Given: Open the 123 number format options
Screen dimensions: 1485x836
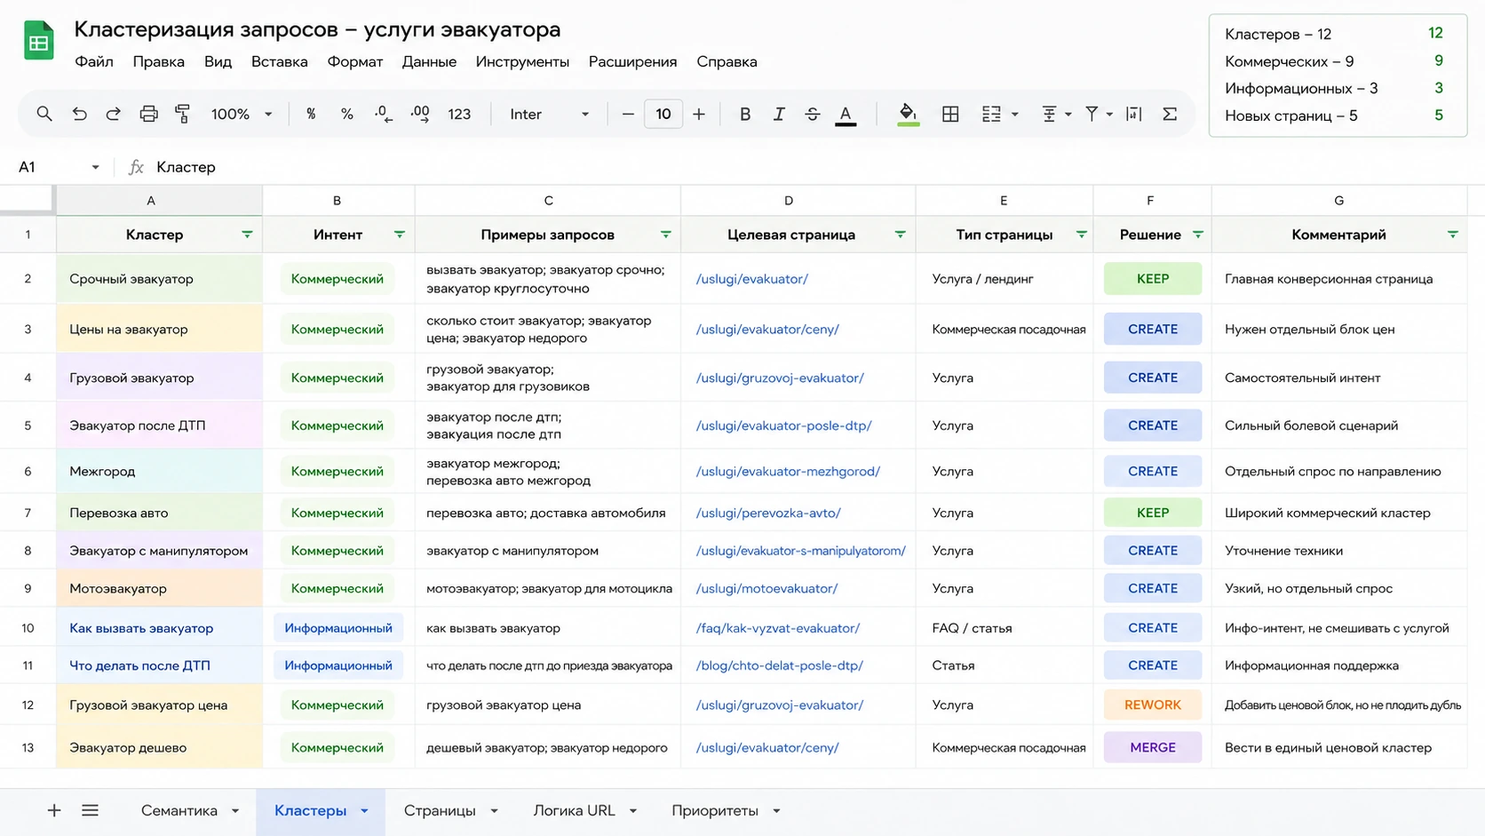Looking at the screenshot, I should (459, 114).
